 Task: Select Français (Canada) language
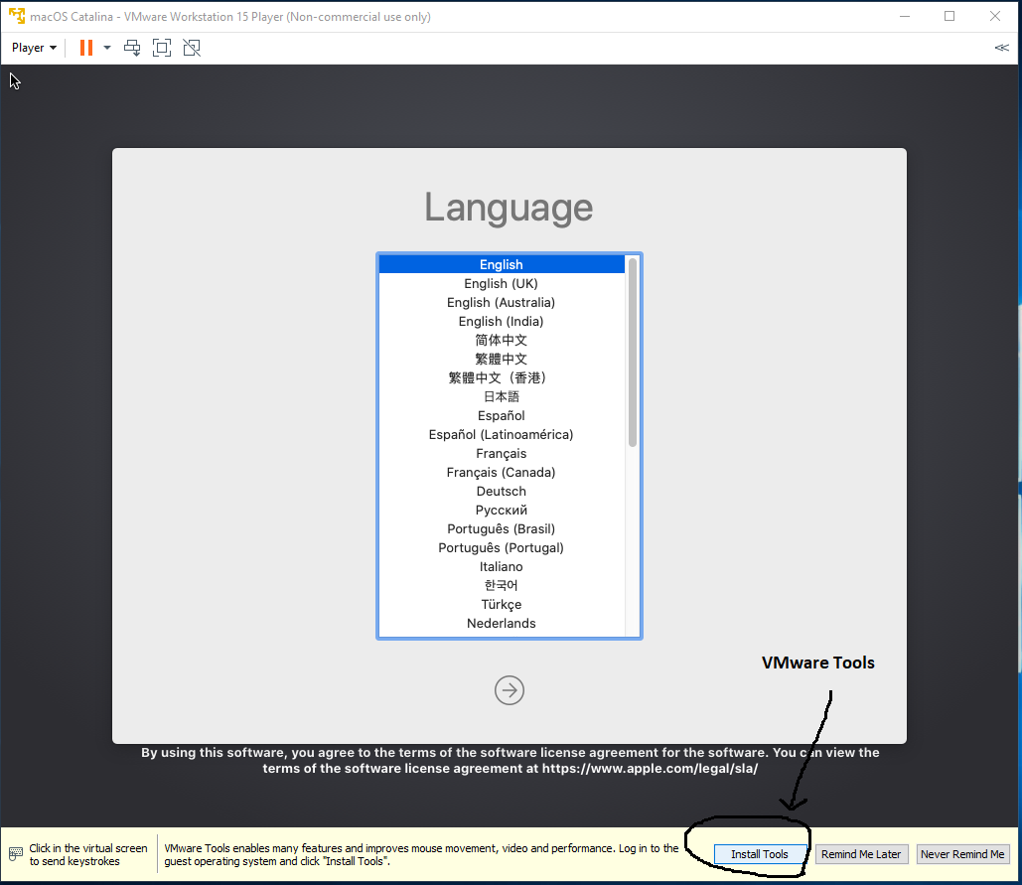click(502, 473)
